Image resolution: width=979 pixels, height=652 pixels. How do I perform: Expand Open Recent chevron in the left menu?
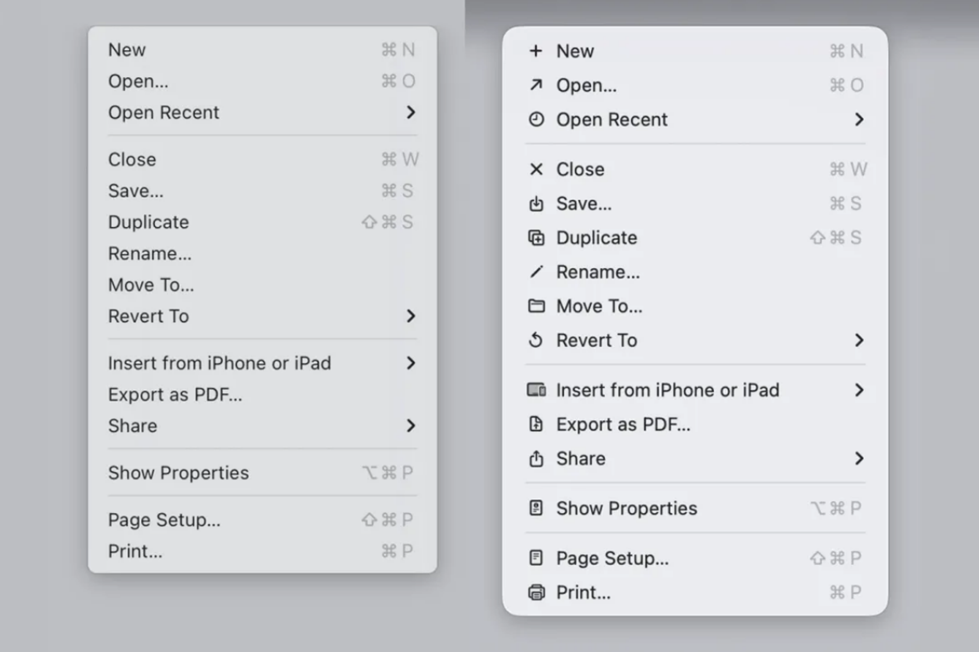point(411,112)
